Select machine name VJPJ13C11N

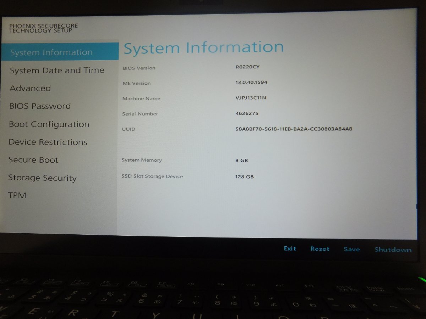[251, 98]
